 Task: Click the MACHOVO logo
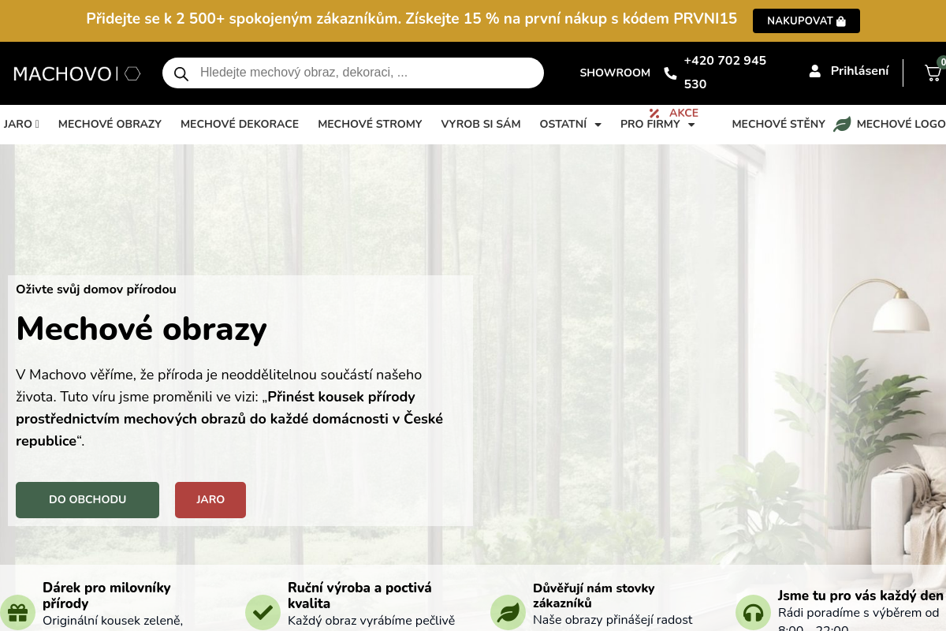pyautogui.click(x=77, y=73)
